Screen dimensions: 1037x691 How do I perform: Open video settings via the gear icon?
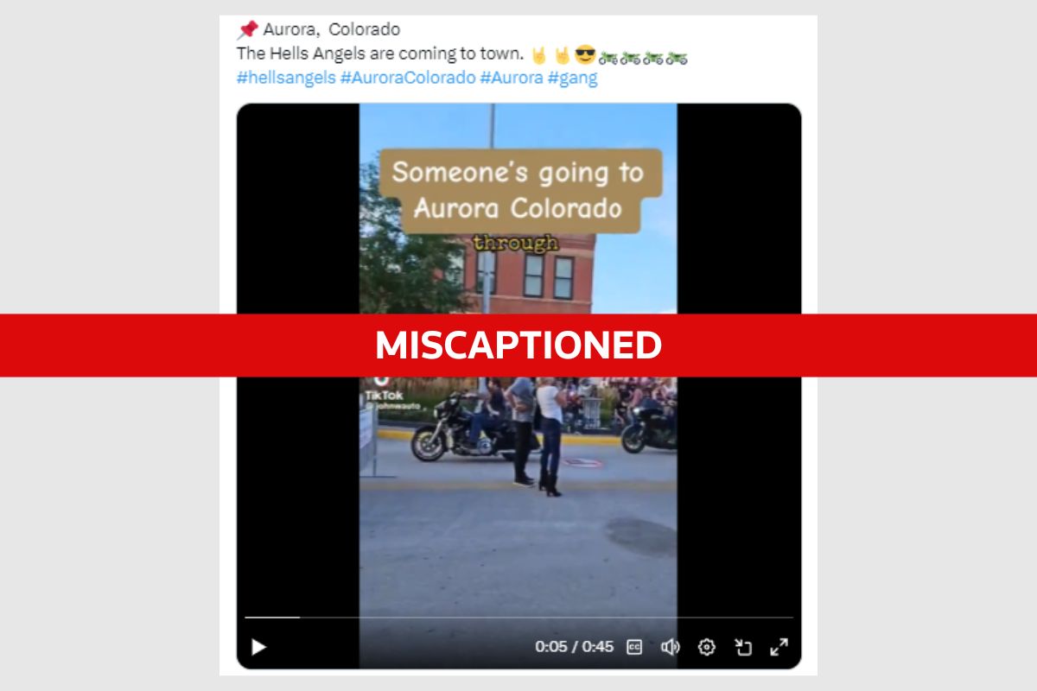(707, 647)
